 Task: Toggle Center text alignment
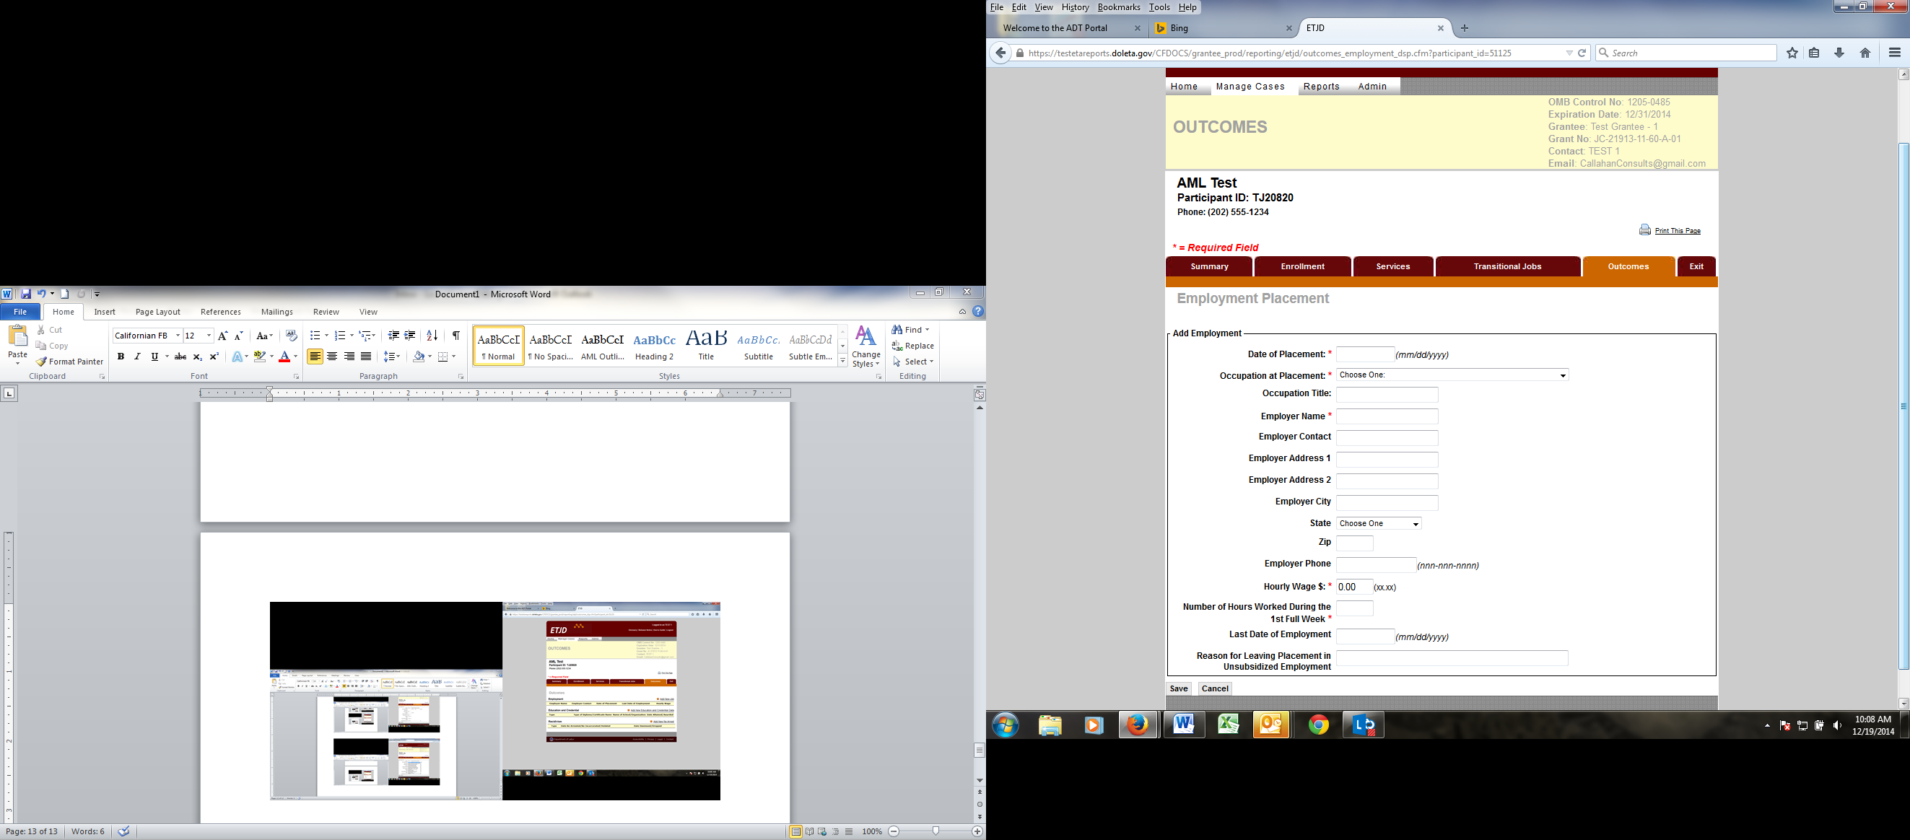coord(332,356)
